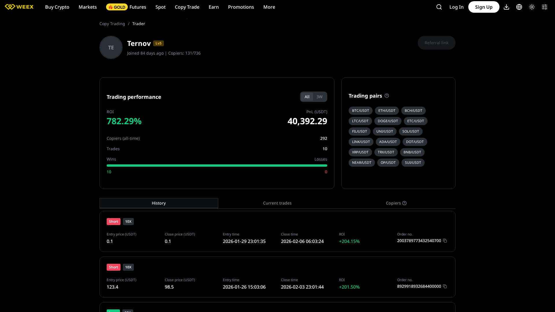Copy order number 2003789773432540700
Viewport: 555px width, 312px height.
445,241
